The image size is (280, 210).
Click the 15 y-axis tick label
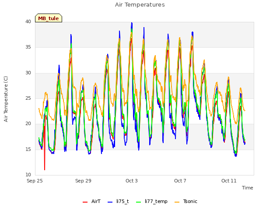(28, 149)
